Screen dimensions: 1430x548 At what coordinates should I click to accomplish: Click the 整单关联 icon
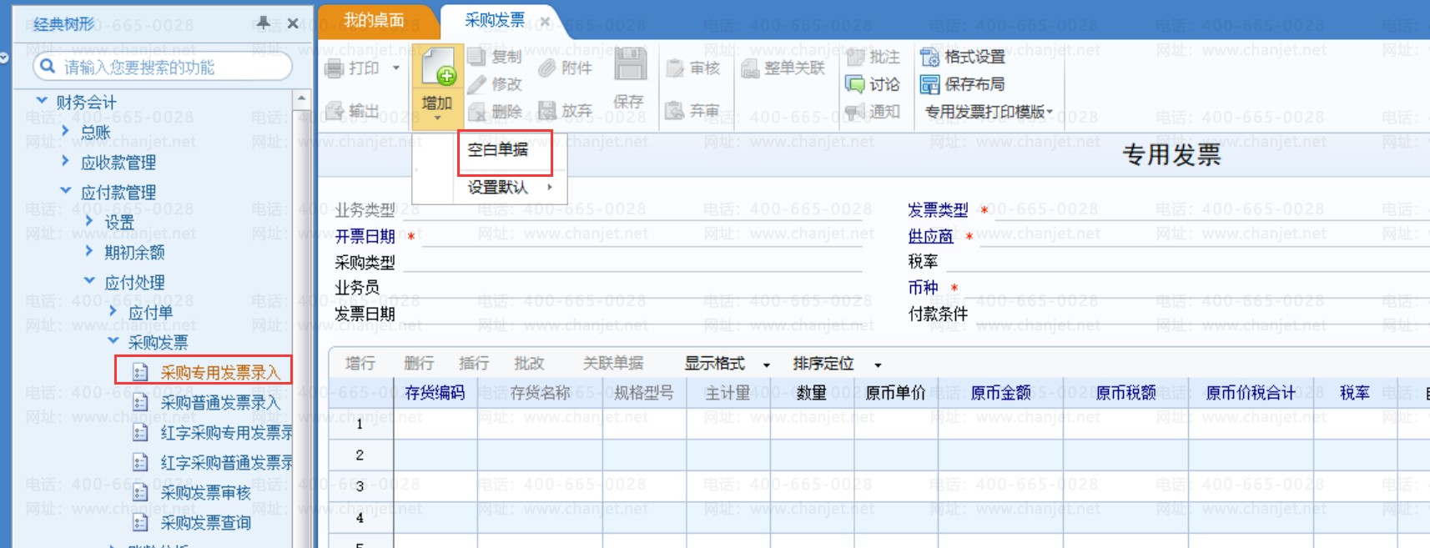click(x=750, y=68)
